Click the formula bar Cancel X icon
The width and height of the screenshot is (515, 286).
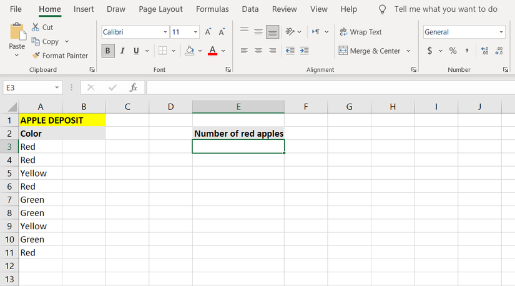(91, 87)
